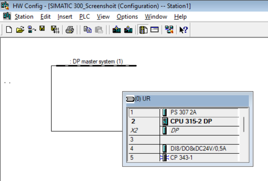Image resolution: width=268 pixels, height=181 pixels.
Task: Select the PS 307 2A row
Action: pos(184,112)
